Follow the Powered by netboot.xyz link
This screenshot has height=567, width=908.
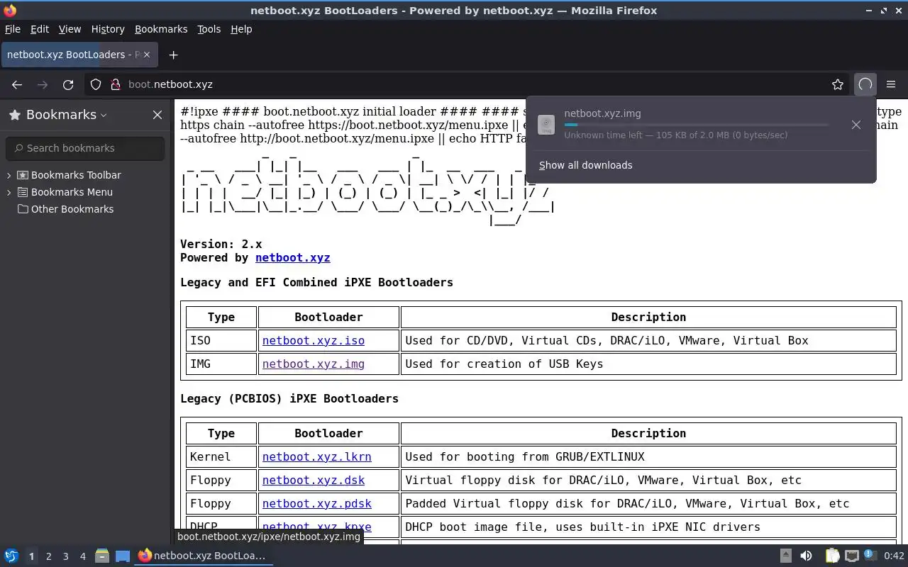tap(292, 258)
